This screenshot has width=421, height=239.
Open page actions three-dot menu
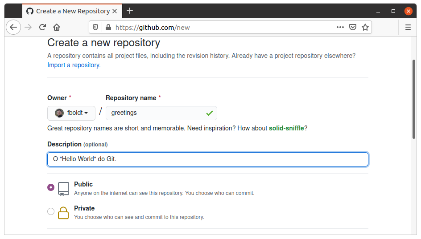click(x=340, y=27)
